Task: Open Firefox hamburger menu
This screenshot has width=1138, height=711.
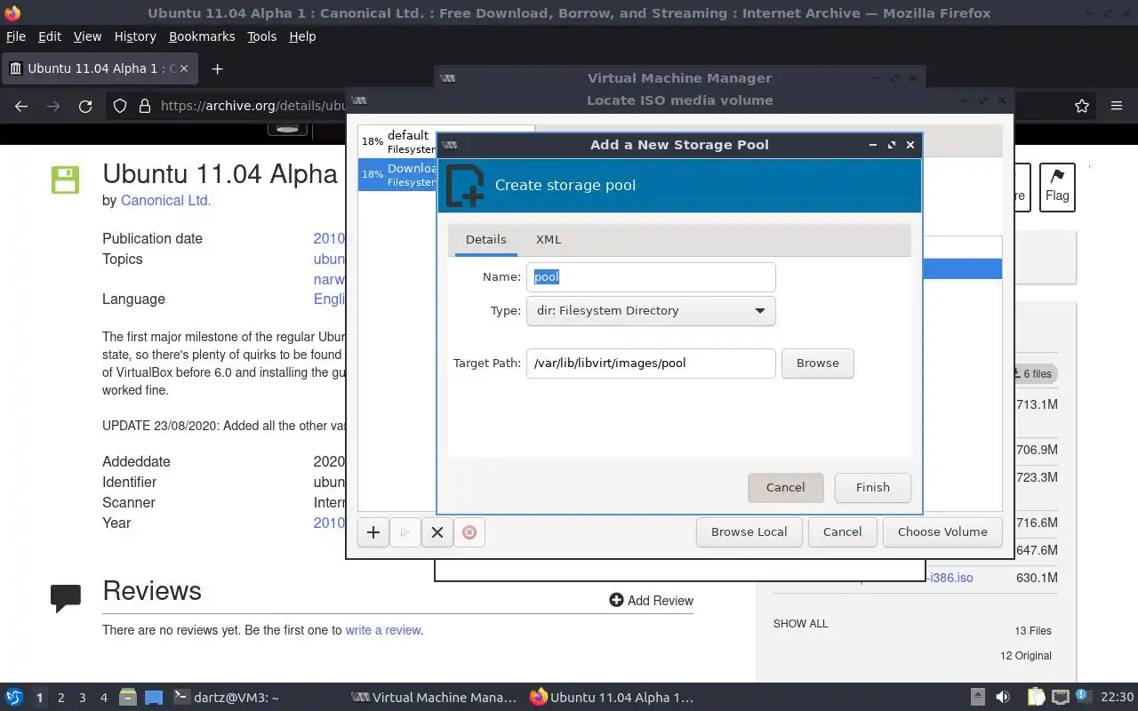Action: (x=1117, y=106)
